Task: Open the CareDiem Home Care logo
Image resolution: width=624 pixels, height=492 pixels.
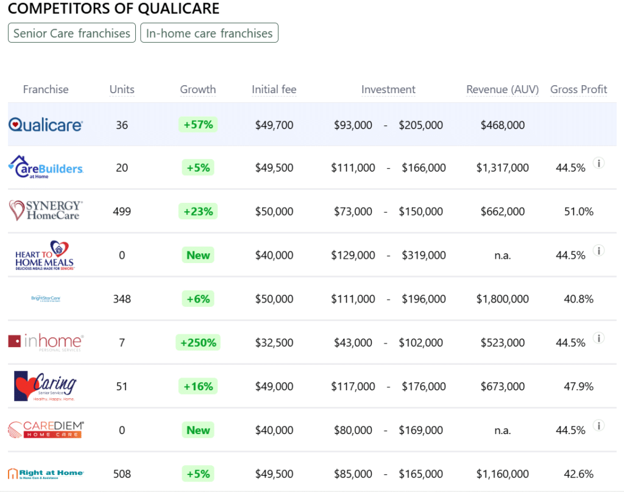Action: click(x=46, y=429)
